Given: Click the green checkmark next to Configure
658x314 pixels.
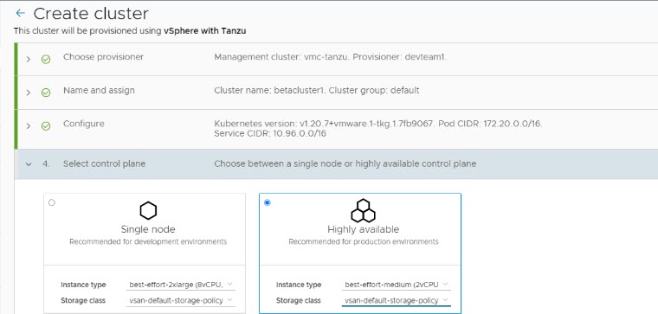Looking at the screenshot, I should [x=46, y=126].
